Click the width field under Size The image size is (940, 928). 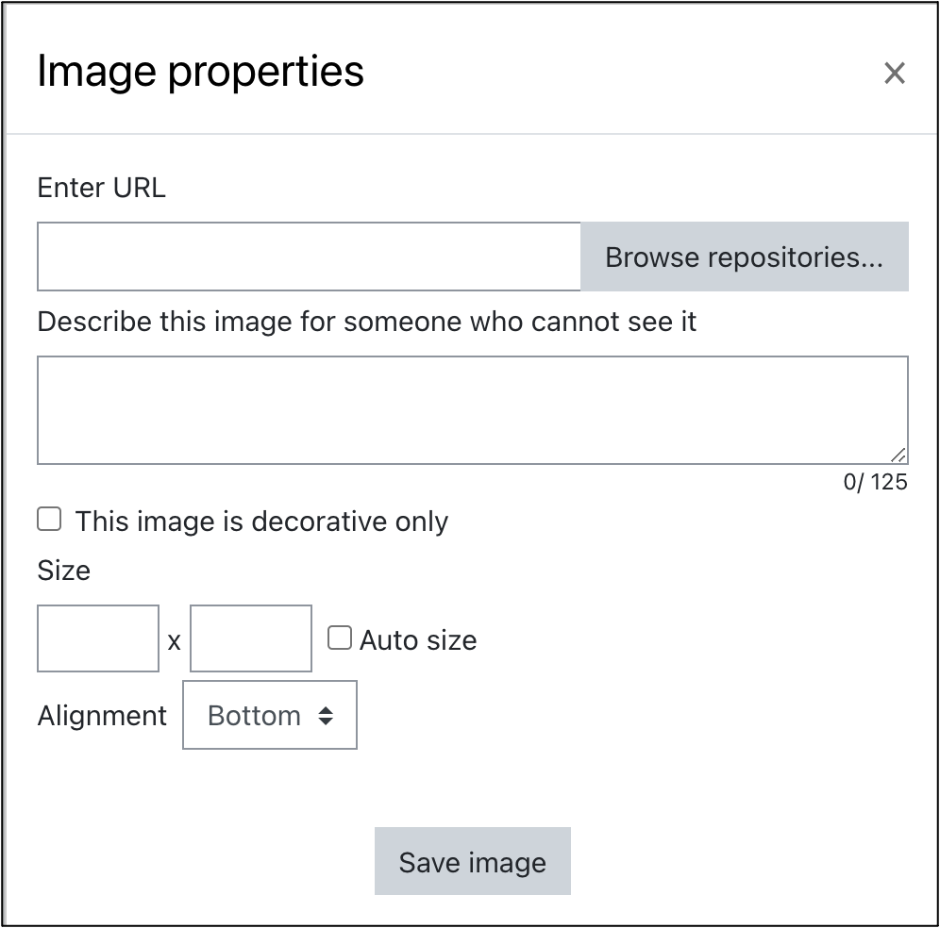(97, 638)
